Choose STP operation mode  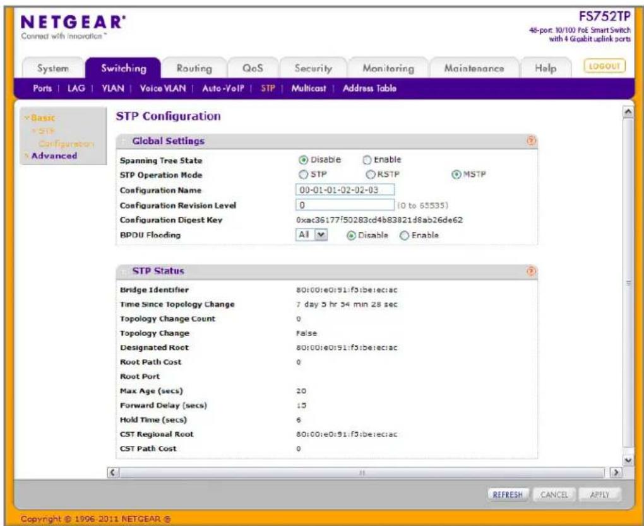click(x=303, y=175)
